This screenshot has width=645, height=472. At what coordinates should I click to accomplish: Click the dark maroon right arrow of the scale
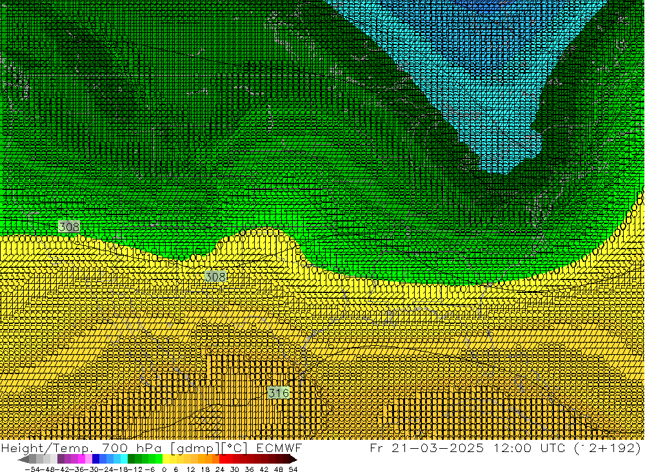click(292, 459)
